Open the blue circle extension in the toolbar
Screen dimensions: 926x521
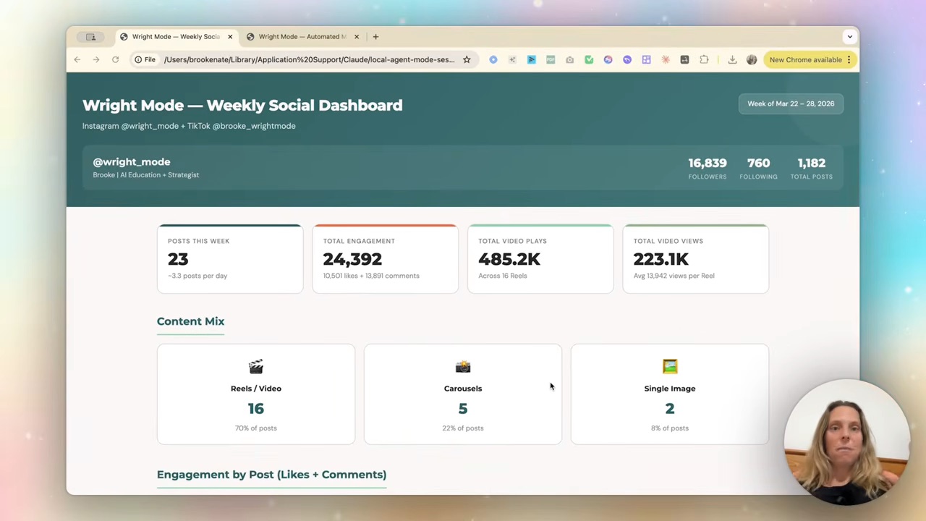tap(493, 59)
